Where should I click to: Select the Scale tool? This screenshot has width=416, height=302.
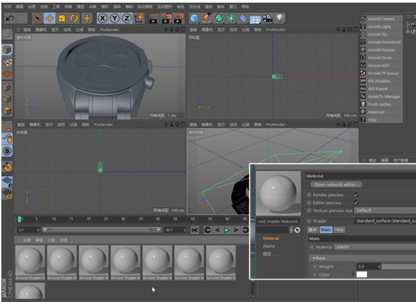pyautogui.click(x=61, y=18)
